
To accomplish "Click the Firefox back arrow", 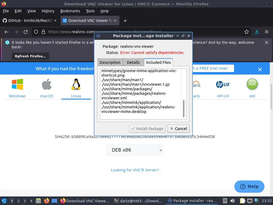I will point(6,32).
